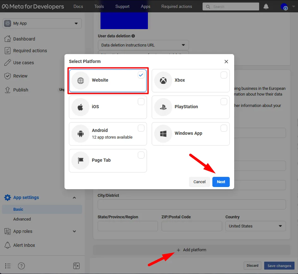Open Dashboard from the sidebar icon
This screenshot has height=274, width=298.
(x=7, y=39)
